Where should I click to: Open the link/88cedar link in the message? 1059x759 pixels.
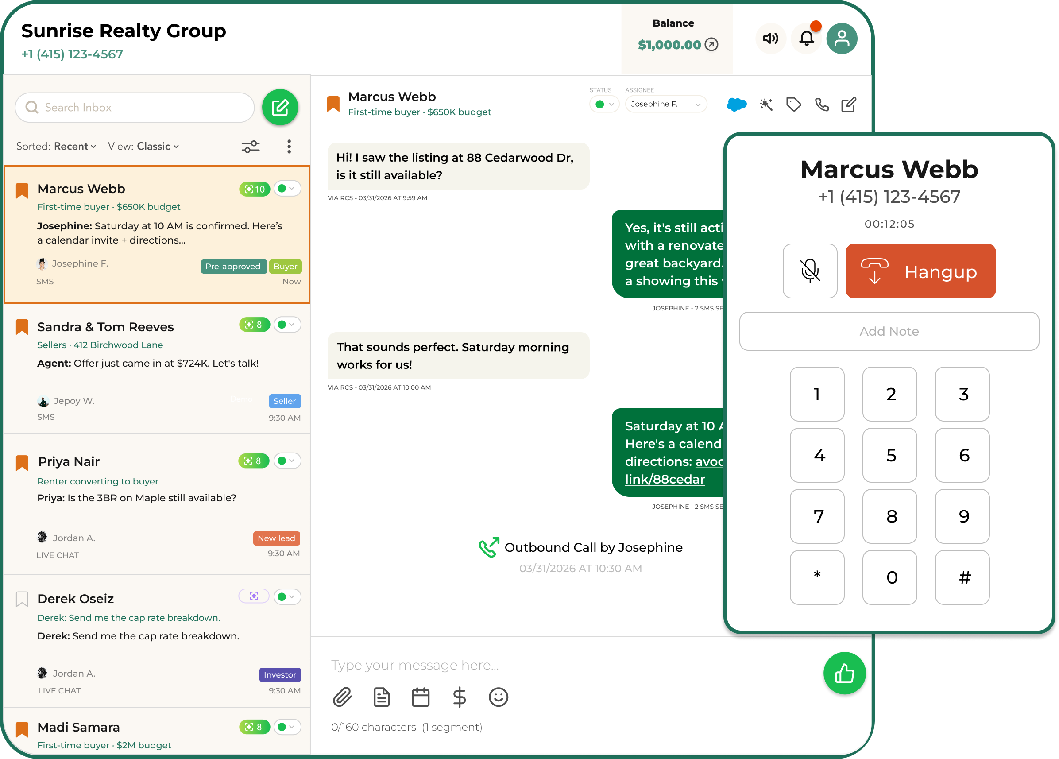coord(665,479)
